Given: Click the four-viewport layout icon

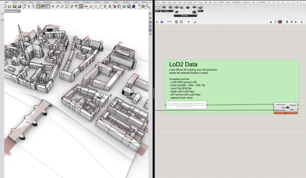Looking at the screenshot, I should [81, 7].
